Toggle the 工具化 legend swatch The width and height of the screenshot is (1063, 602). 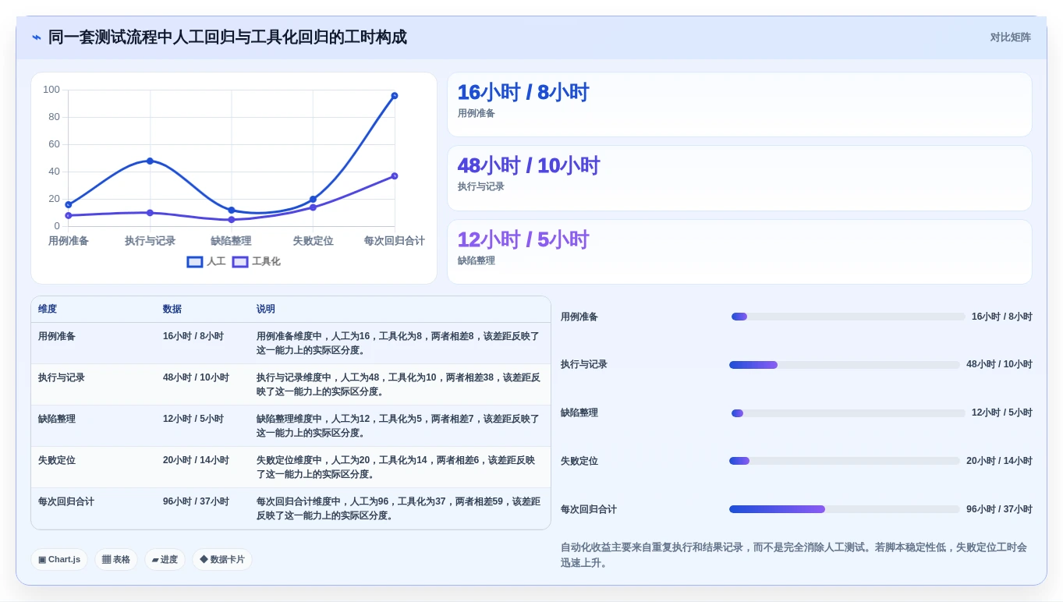tap(240, 262)
